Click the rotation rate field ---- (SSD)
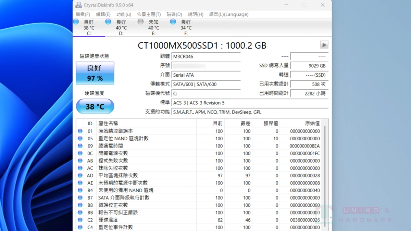Image resolution: width=411 pixels, height=231 pixels. click(309, 75)
